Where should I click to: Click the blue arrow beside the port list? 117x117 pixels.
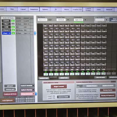(35, 33)
